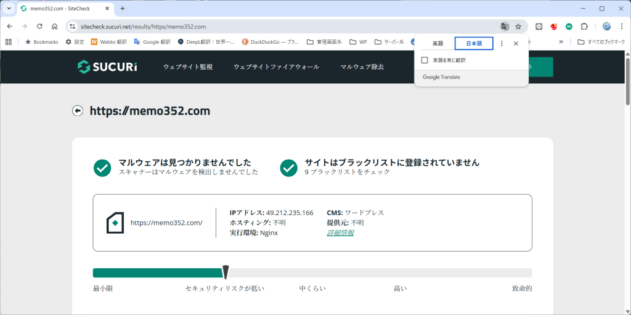Click the security risk meter marker
This screenshot has width=631, height=315.
coord(226,272)
